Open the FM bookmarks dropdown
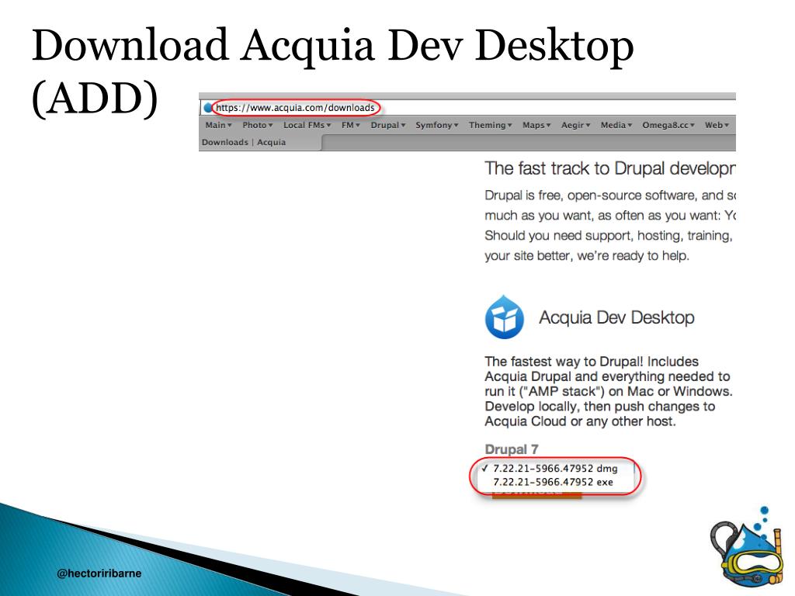 tap(351, 125)
